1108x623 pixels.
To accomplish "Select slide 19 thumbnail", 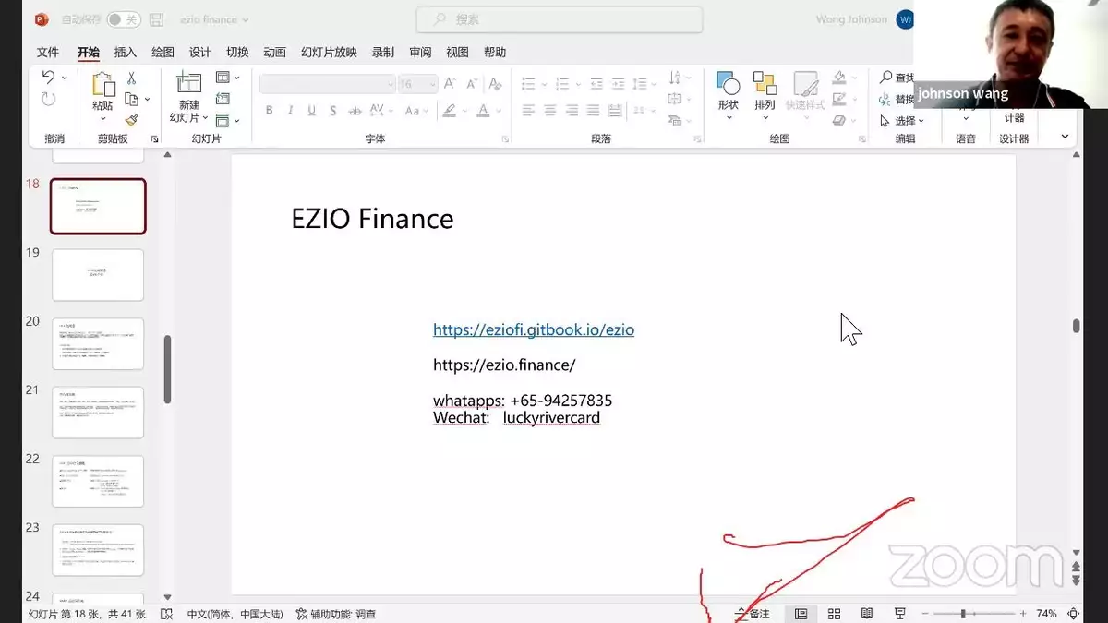I will coord(98,275).
